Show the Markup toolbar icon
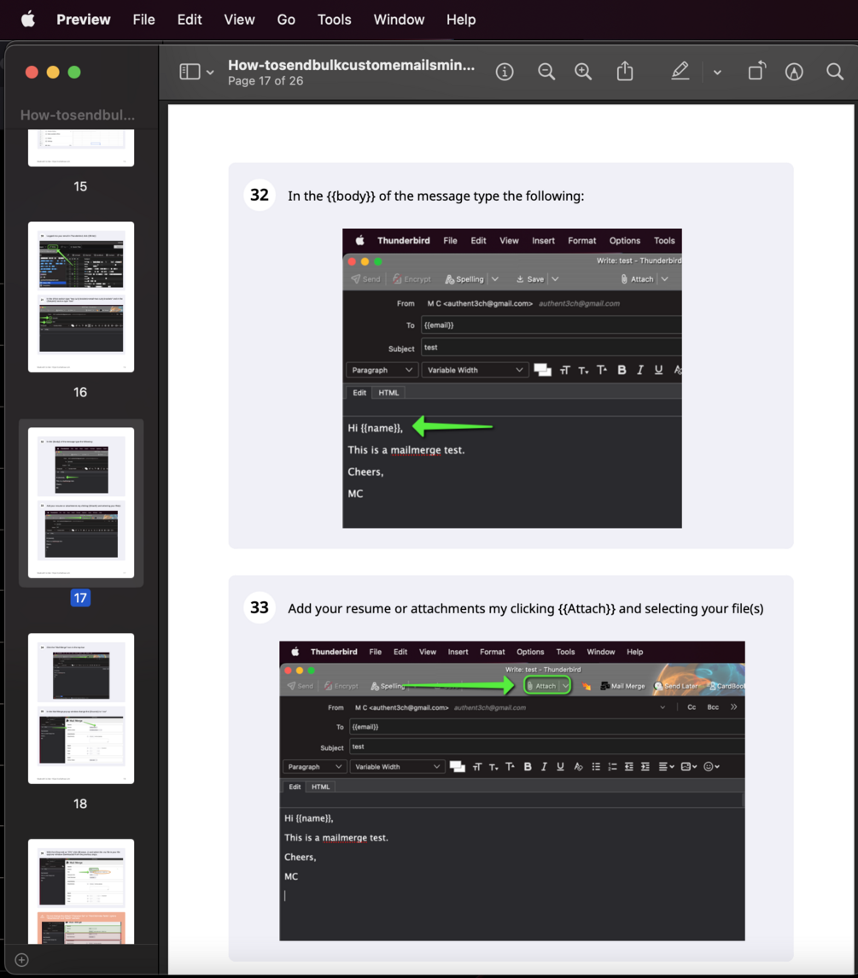The height and width of the screenshot is (978, 858). 794,72
